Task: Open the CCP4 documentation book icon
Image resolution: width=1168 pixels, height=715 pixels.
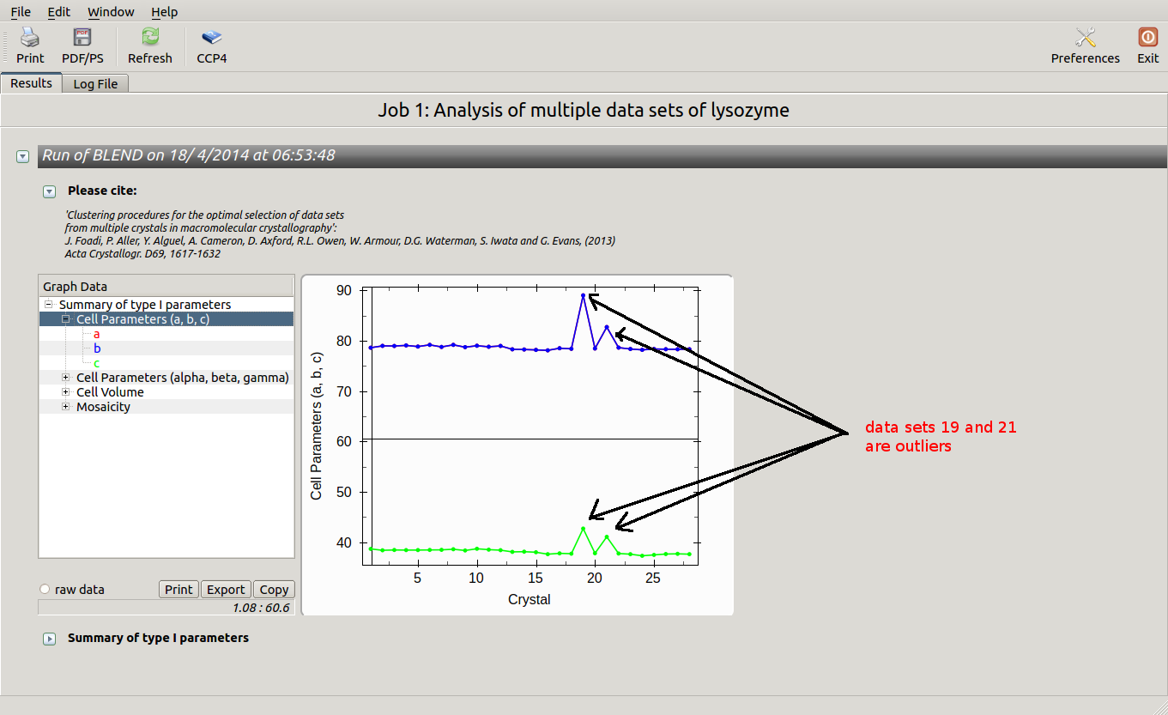Action: [211, 37]
